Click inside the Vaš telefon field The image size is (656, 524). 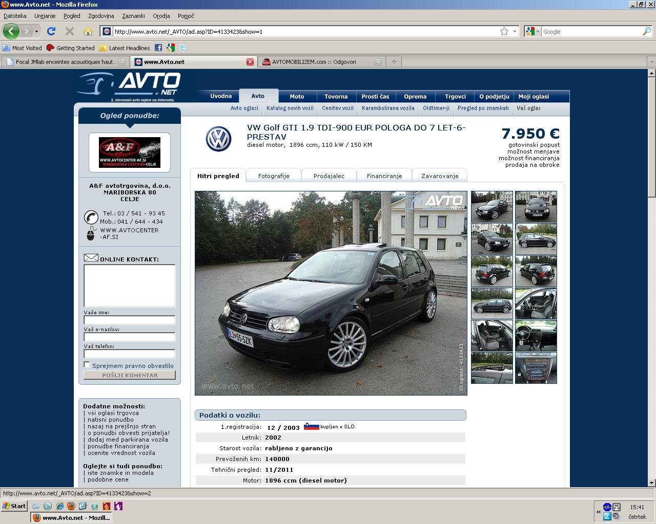pyautogui.click(x=130, y=354)
